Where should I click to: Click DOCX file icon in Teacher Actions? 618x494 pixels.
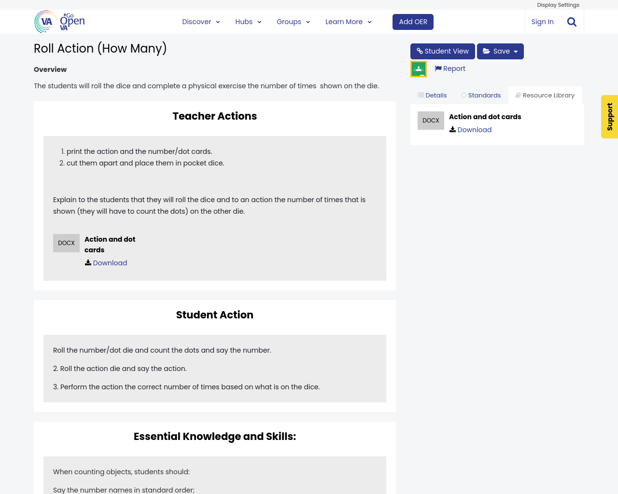click(66, 243)
